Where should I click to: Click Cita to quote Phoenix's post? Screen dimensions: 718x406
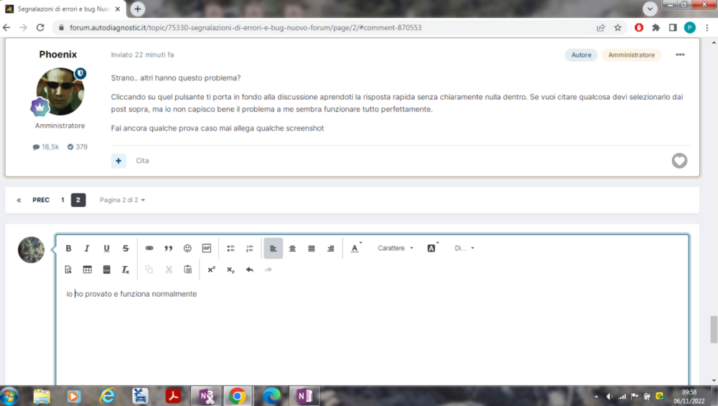click(x=142, y=161)
